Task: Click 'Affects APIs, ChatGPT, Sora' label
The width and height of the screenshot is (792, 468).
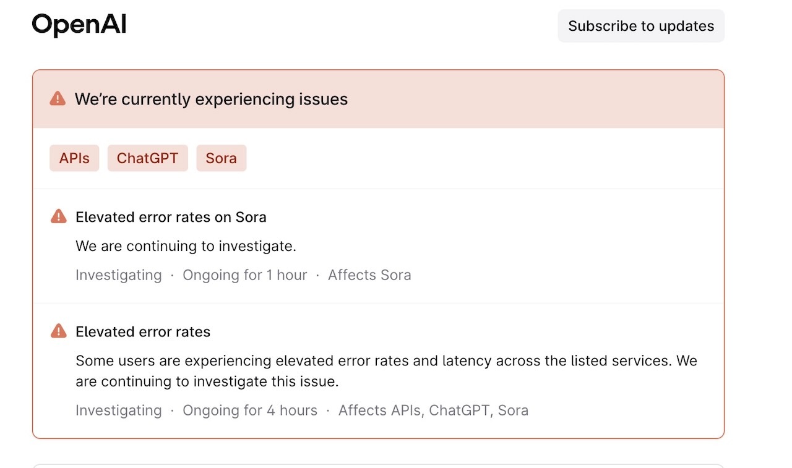Action: tap(433, 411)
